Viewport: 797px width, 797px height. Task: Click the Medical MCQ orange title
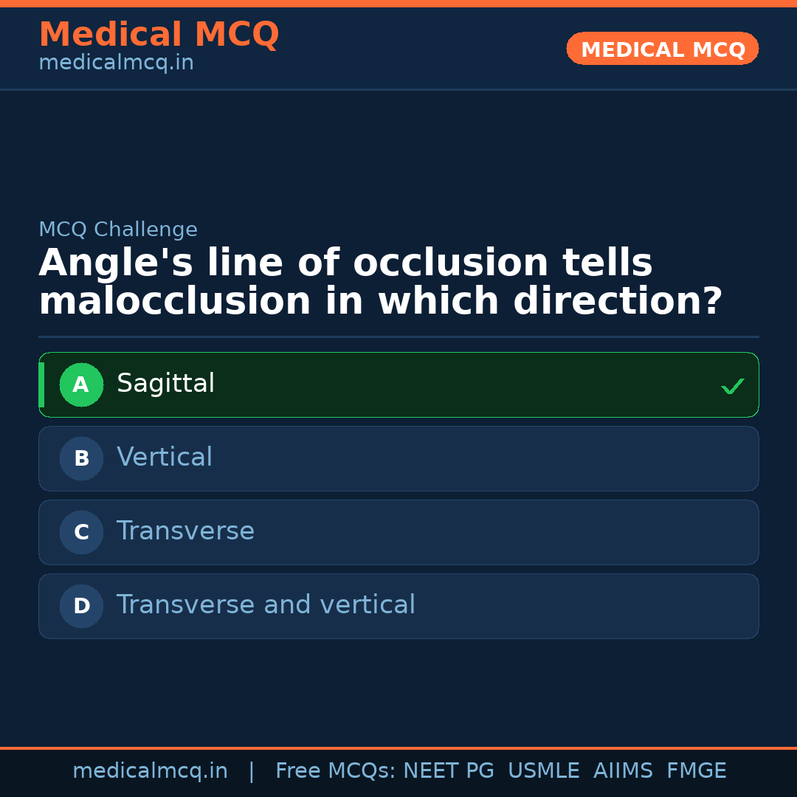pyautogui.click(x=159, y=35)
